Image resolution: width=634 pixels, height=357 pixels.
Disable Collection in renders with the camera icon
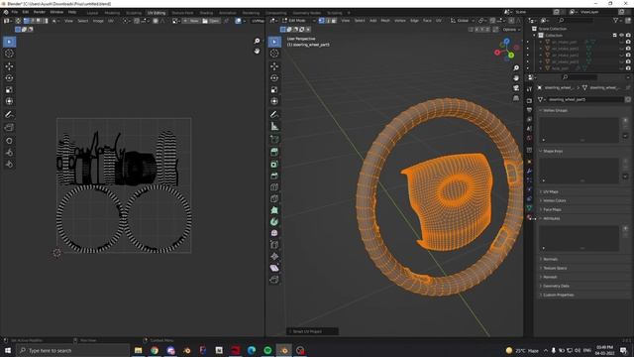click(628, 36)
